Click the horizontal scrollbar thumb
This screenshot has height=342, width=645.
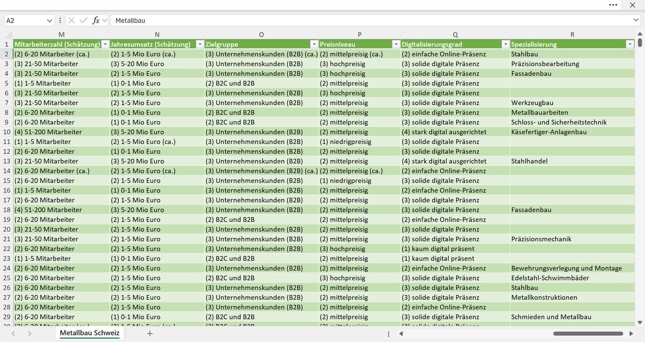(x=588, y=333)
